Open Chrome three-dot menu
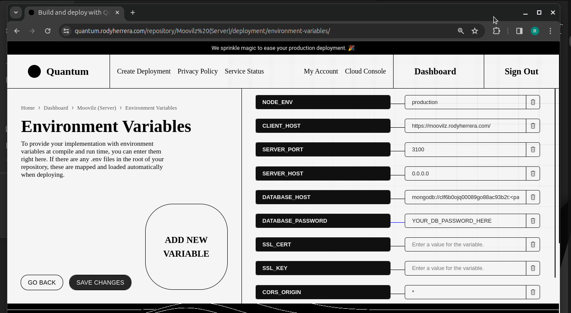The image size is (571, 313). (550, 31)
